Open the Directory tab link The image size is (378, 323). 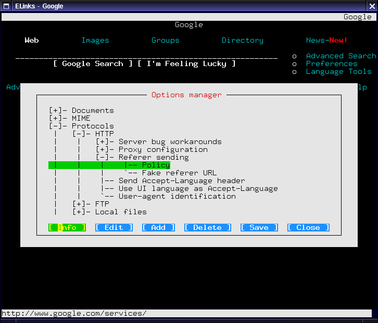click(243, 40)
